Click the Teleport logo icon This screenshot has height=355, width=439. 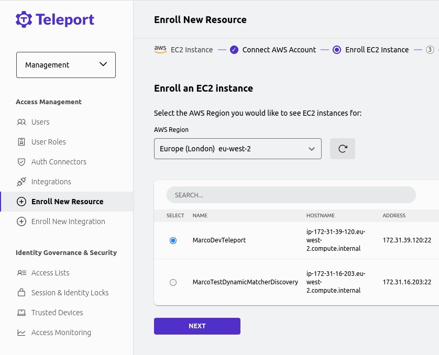(x=24, y=19)
